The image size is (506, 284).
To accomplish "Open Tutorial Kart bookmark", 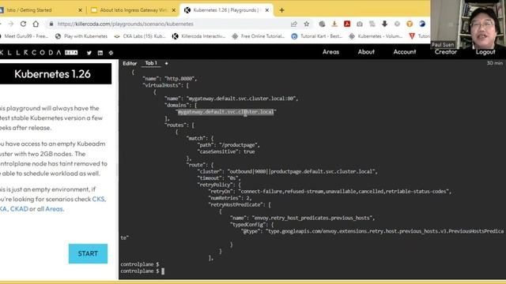I will click(x=317, y=36).
